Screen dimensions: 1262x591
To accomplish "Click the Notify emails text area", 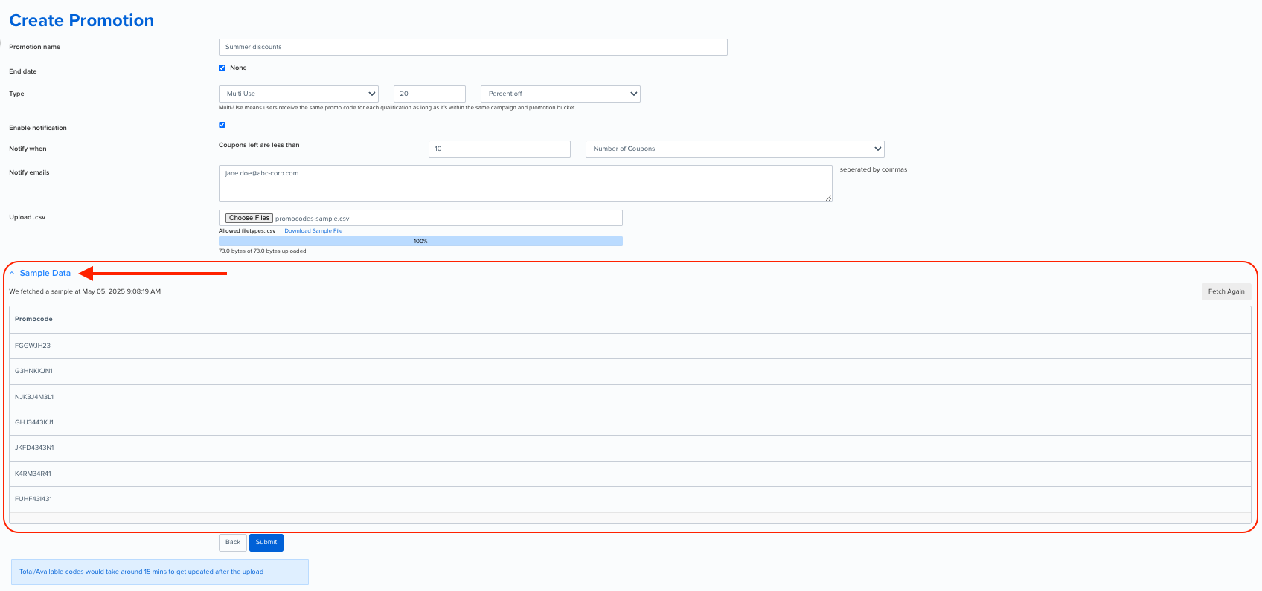I will [x=525, y=184].
